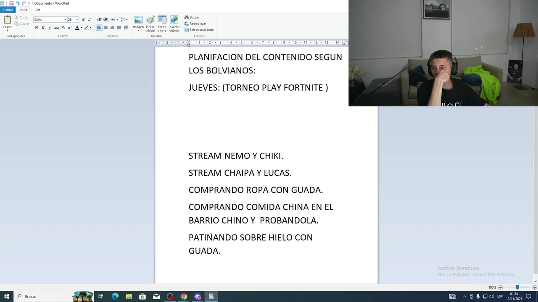Screen dimensions: 538x302
Task: Increase paragraph indent
Action: [x=105, y=20]
